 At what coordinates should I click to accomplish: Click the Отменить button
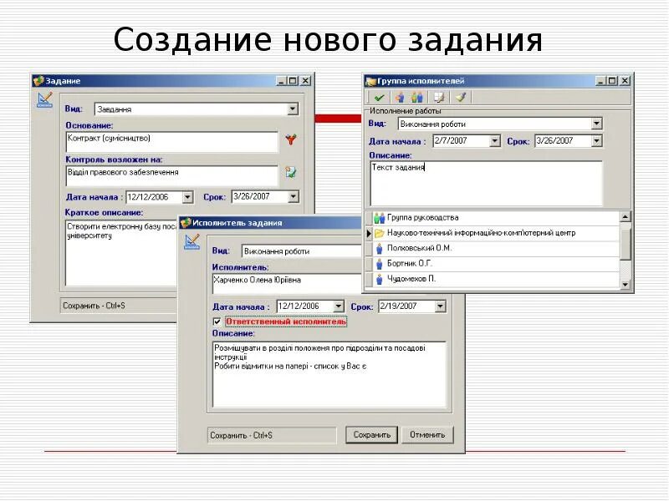pos(427,435)
